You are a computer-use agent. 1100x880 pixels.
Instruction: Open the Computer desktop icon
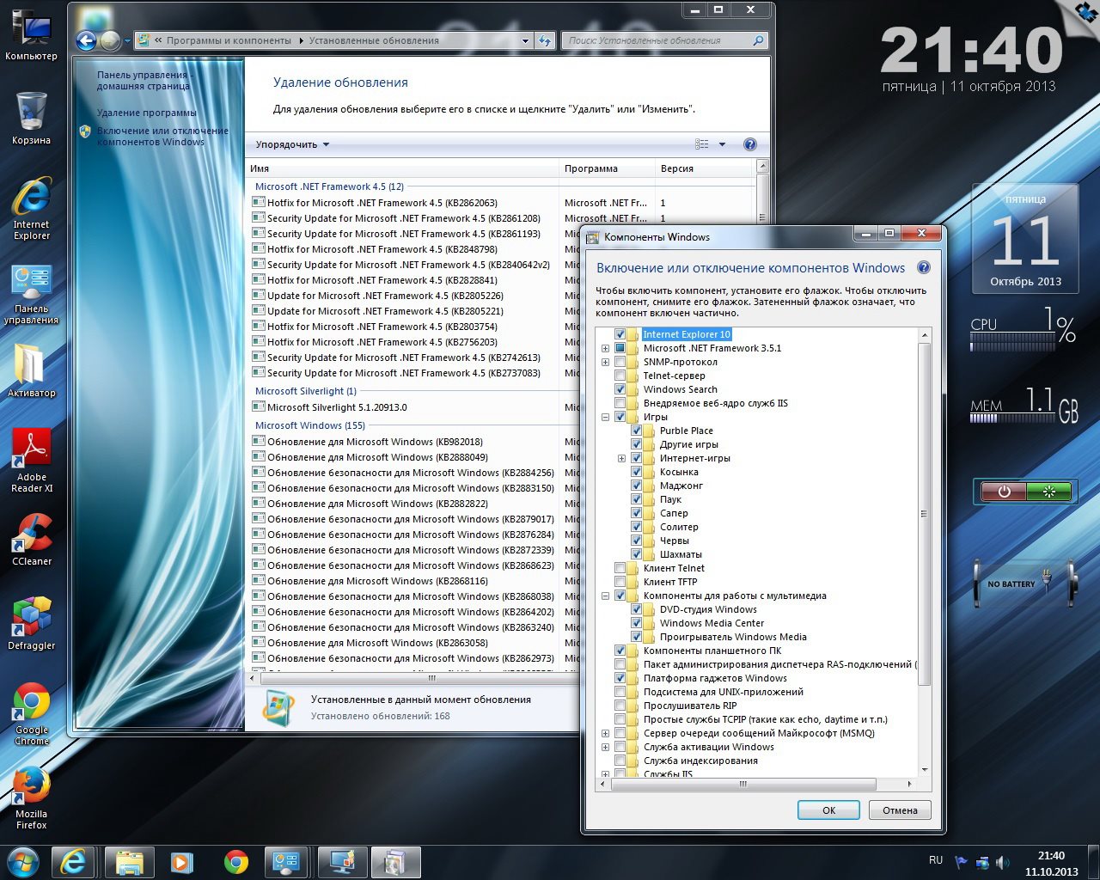[x=31, y=34]
